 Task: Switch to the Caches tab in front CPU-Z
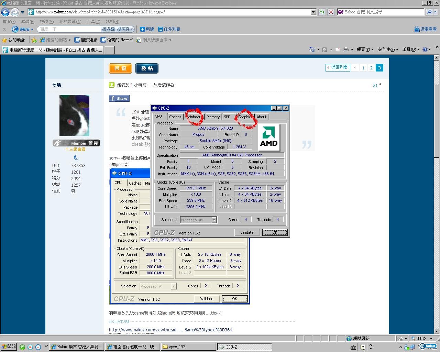(175, 117)
